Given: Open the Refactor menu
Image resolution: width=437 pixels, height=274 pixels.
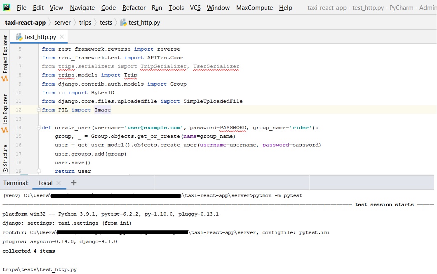Looking at the screenshot, I should point(134,7).
